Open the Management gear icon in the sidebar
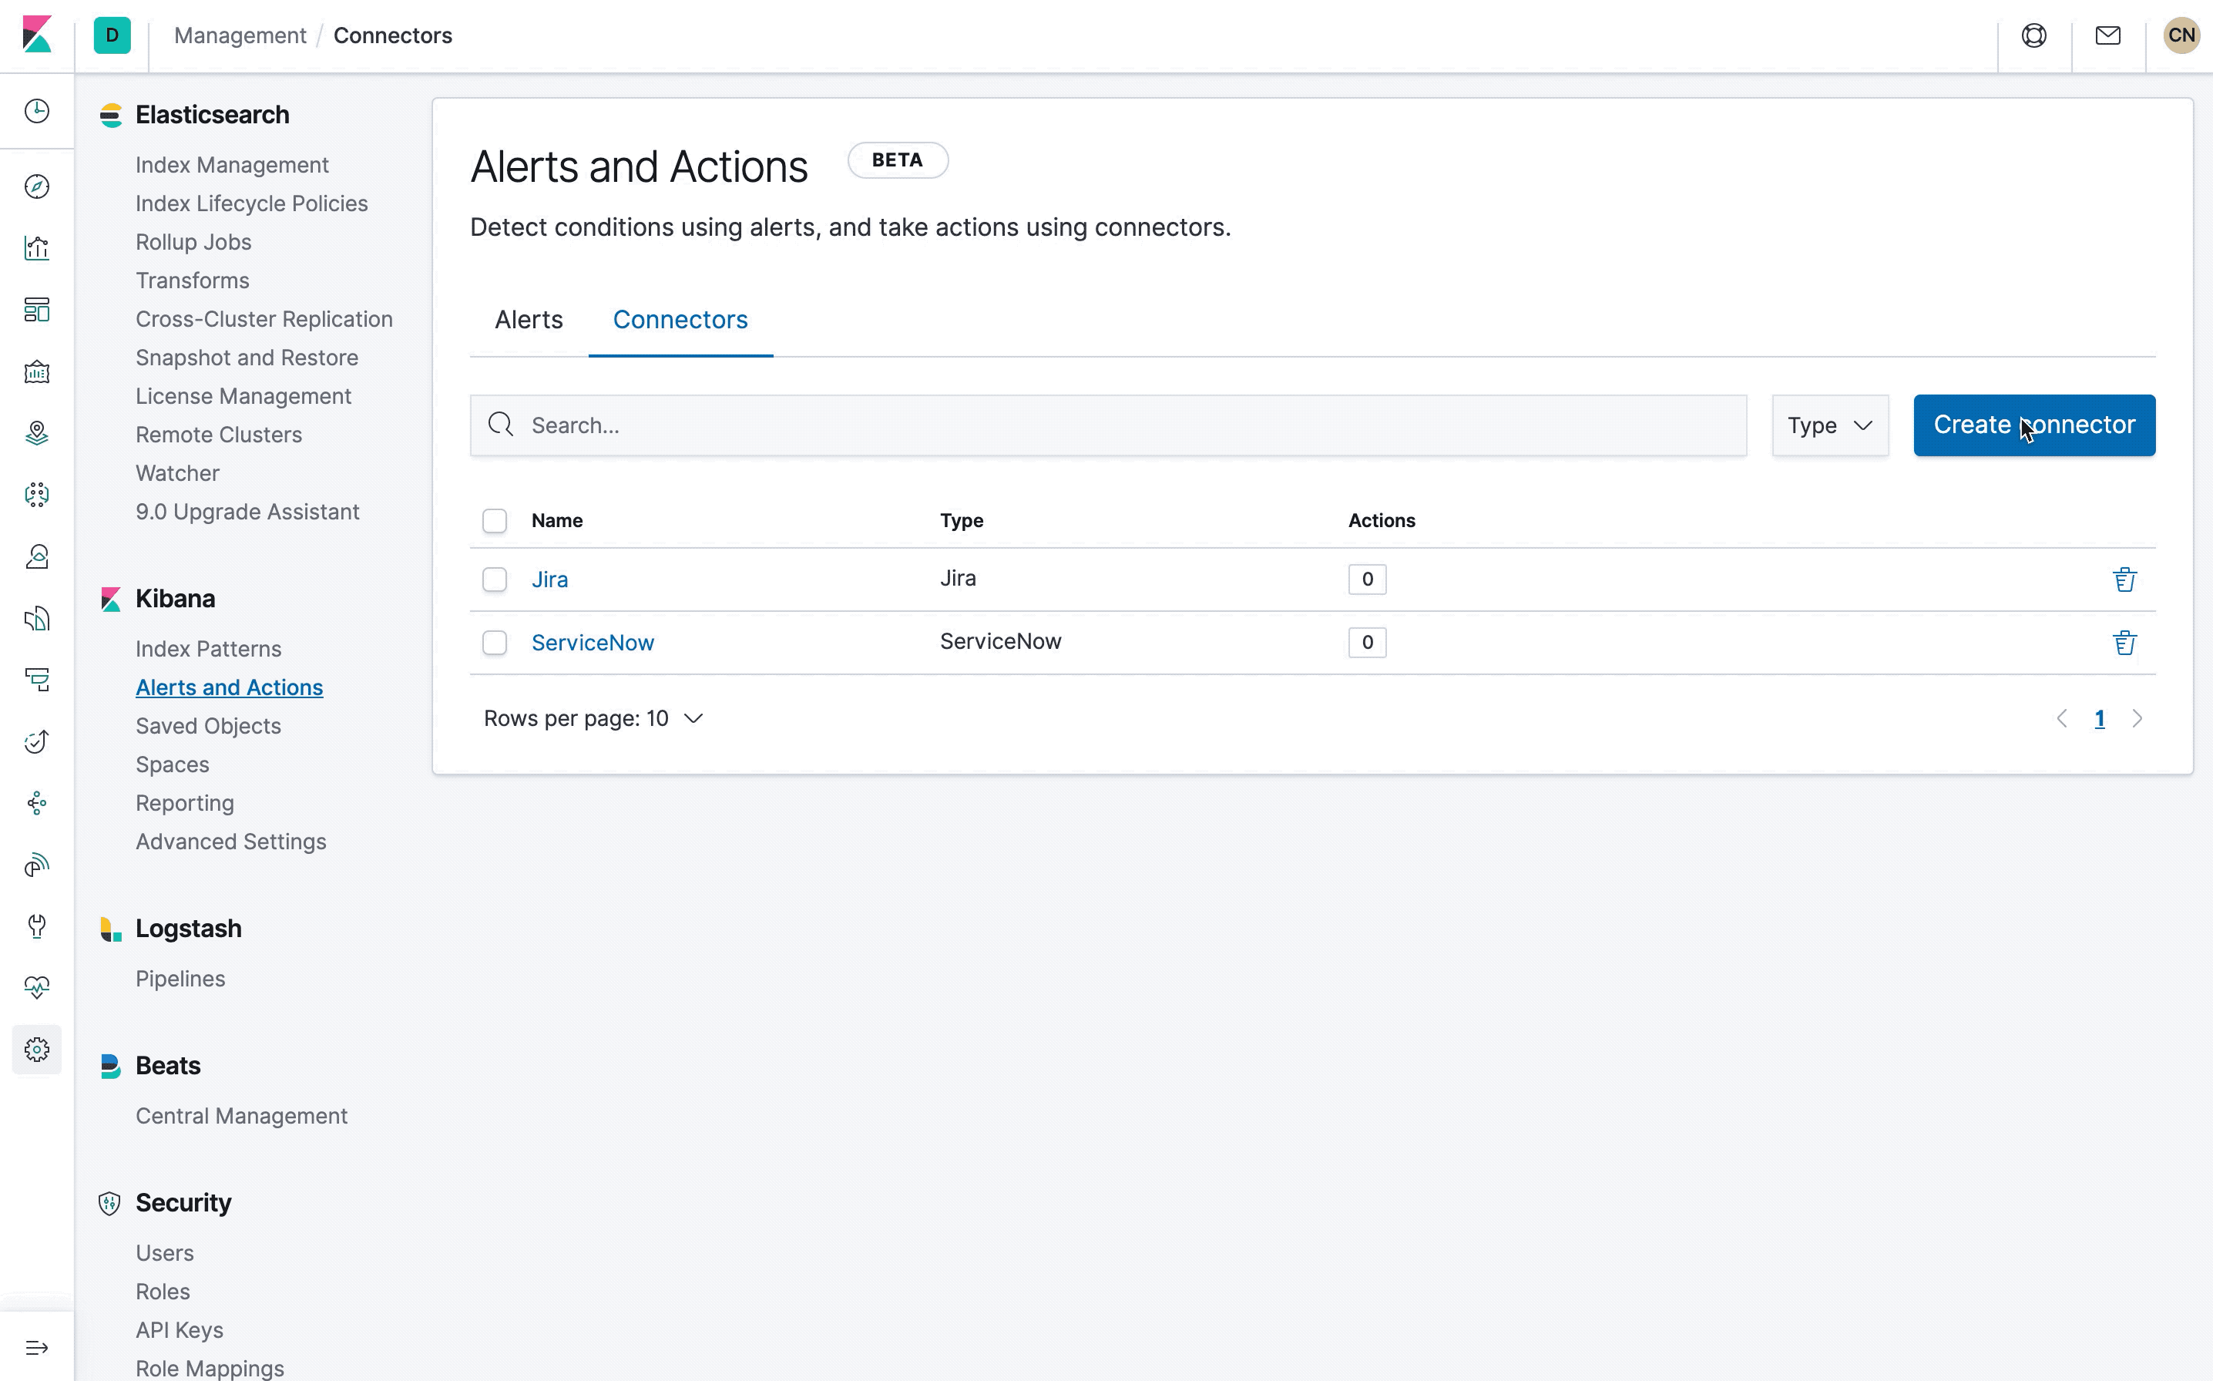This screenshot has width=2213, height=1381. point(36,1050)
